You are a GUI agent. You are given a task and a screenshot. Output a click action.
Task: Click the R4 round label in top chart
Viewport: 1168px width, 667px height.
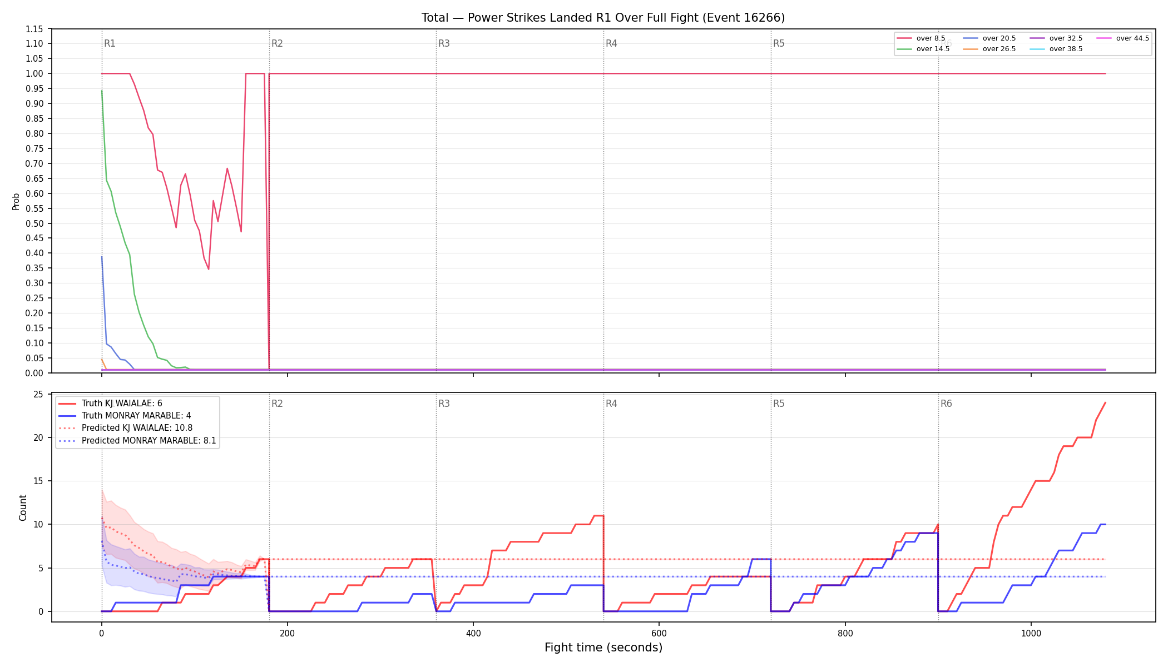click(611, 43)
